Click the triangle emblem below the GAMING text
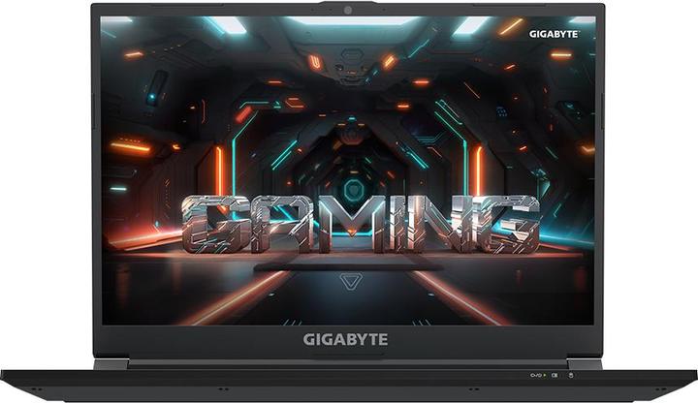This screenshot has width=698, height=403. 351,282
